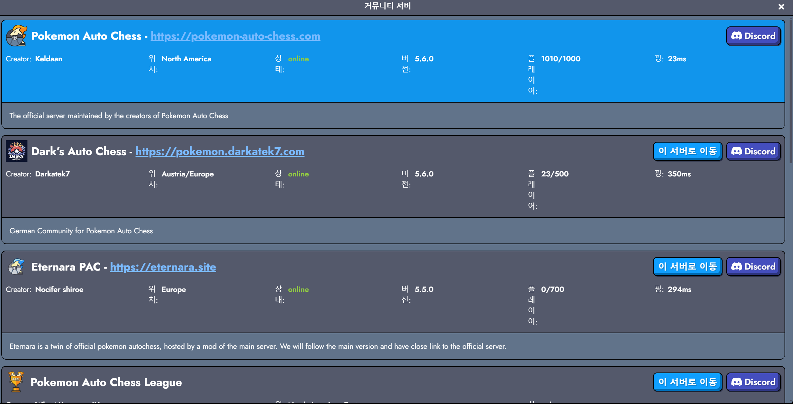The height and width of the screenshot is (404, 793).
Task: Click the Dark's Auto Chess logo icon
Action: pos(16,151)
